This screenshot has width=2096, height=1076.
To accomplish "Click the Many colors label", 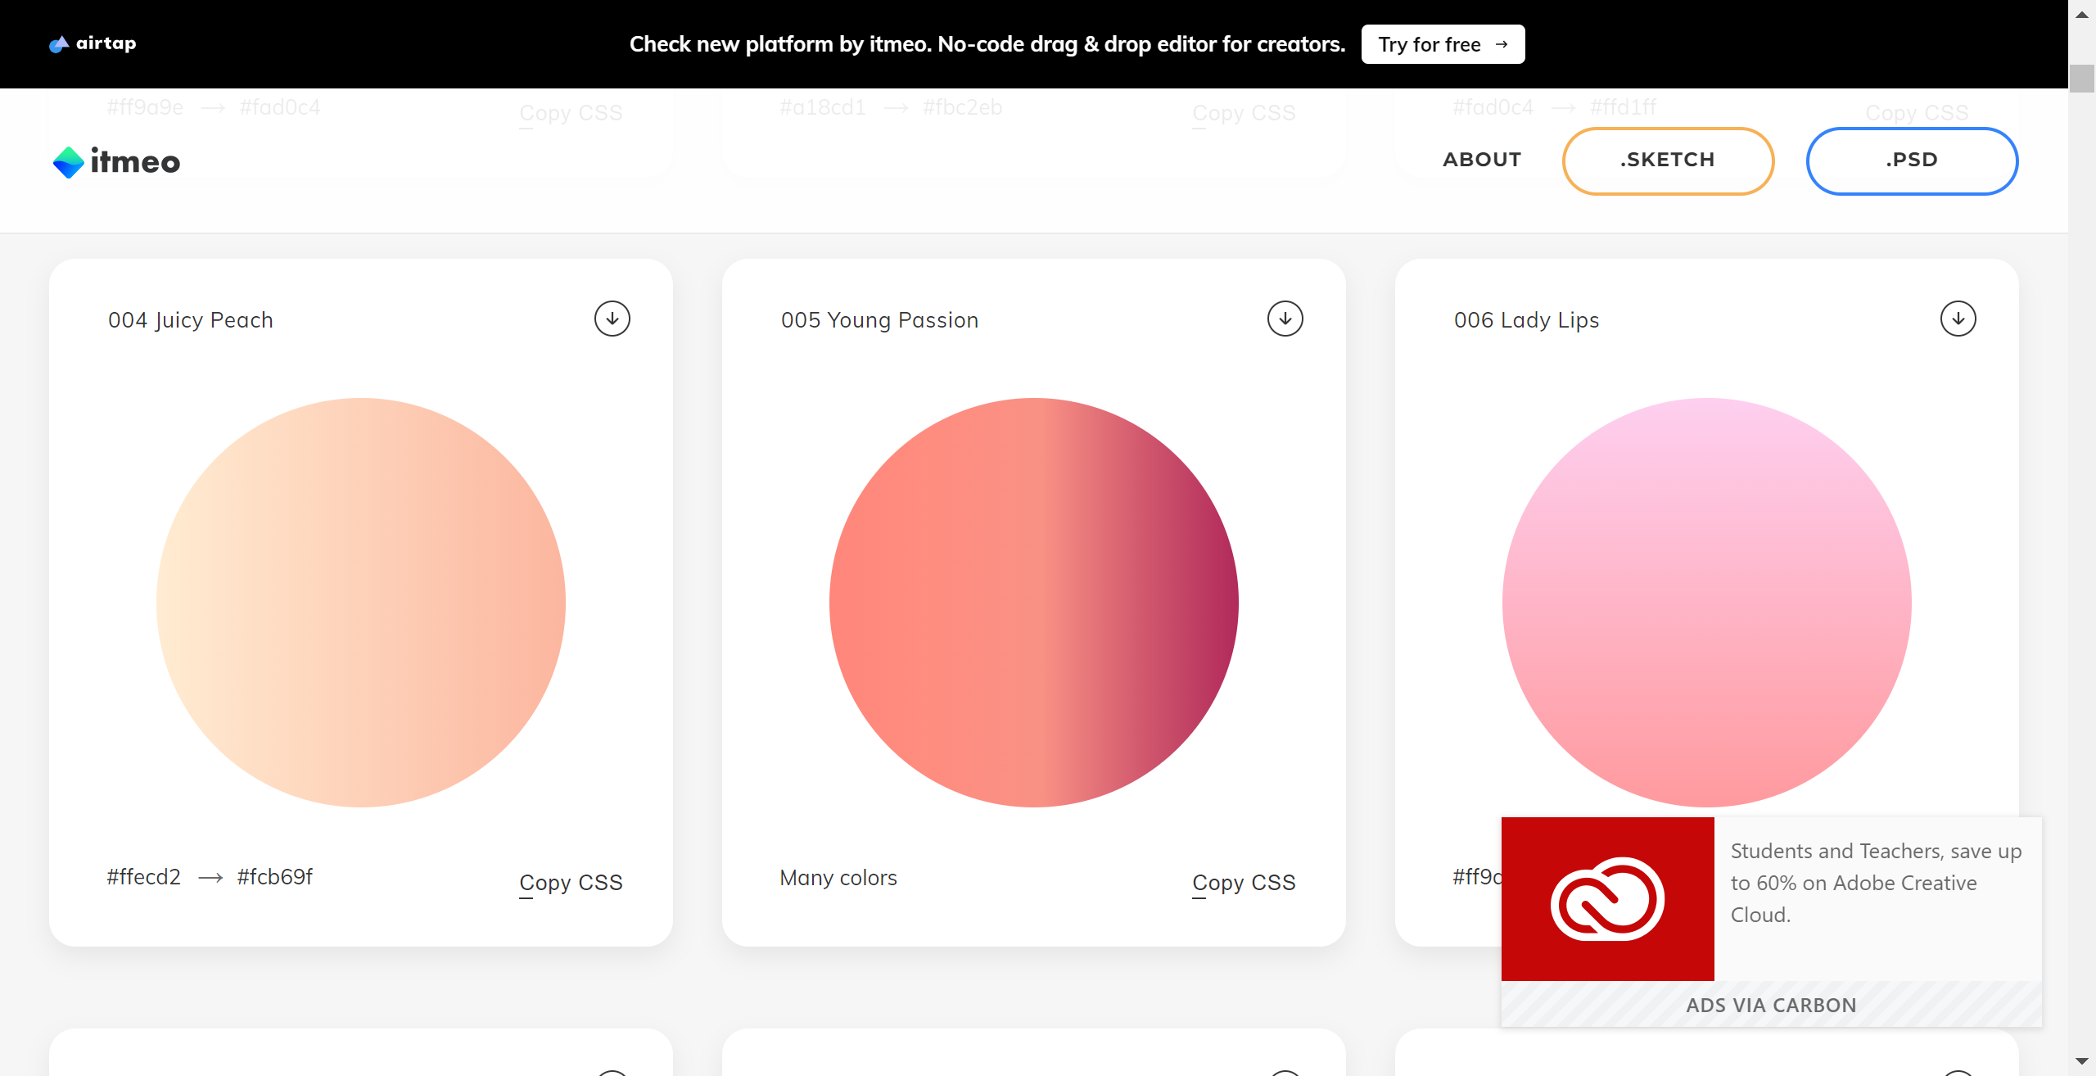I will coord(838,878).
